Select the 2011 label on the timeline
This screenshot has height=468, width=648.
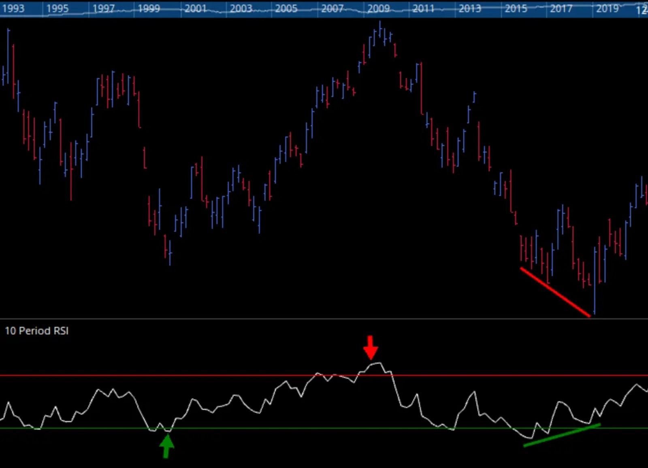click(424, 9)
